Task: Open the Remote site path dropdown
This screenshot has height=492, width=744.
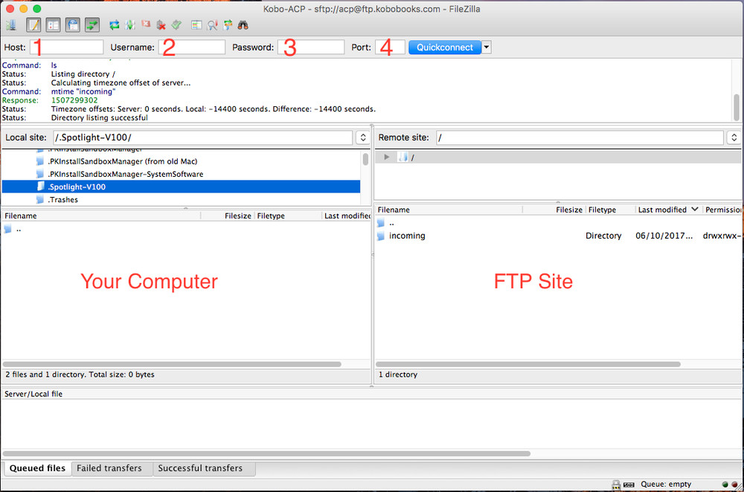Action: (734, 137)
